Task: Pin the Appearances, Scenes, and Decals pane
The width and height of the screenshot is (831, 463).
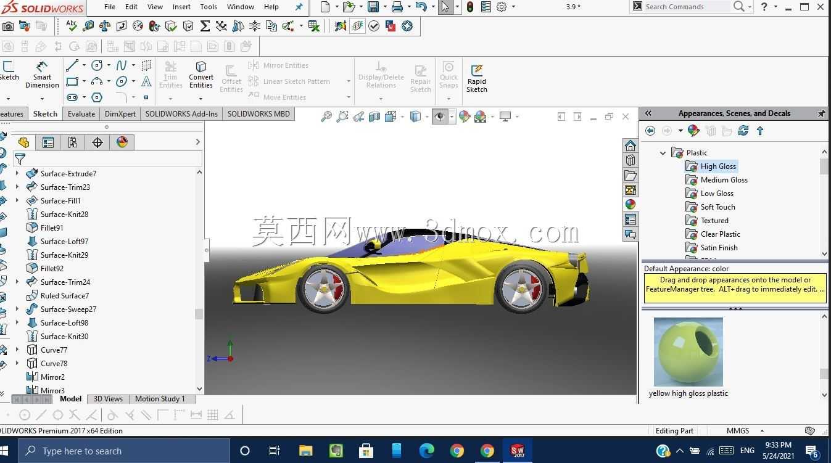Action: (821, 113)
